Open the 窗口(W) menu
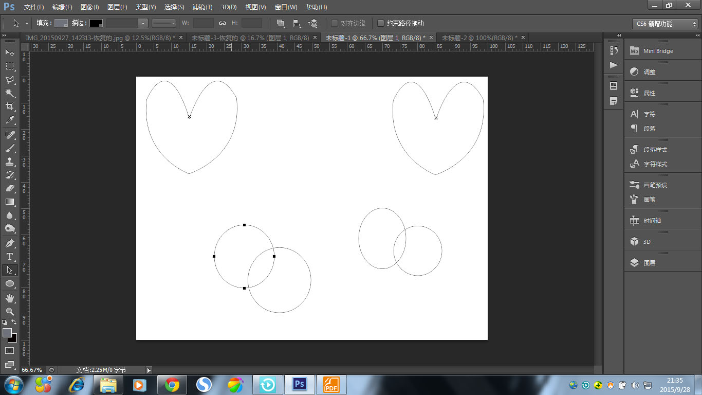 coord(286,7)
